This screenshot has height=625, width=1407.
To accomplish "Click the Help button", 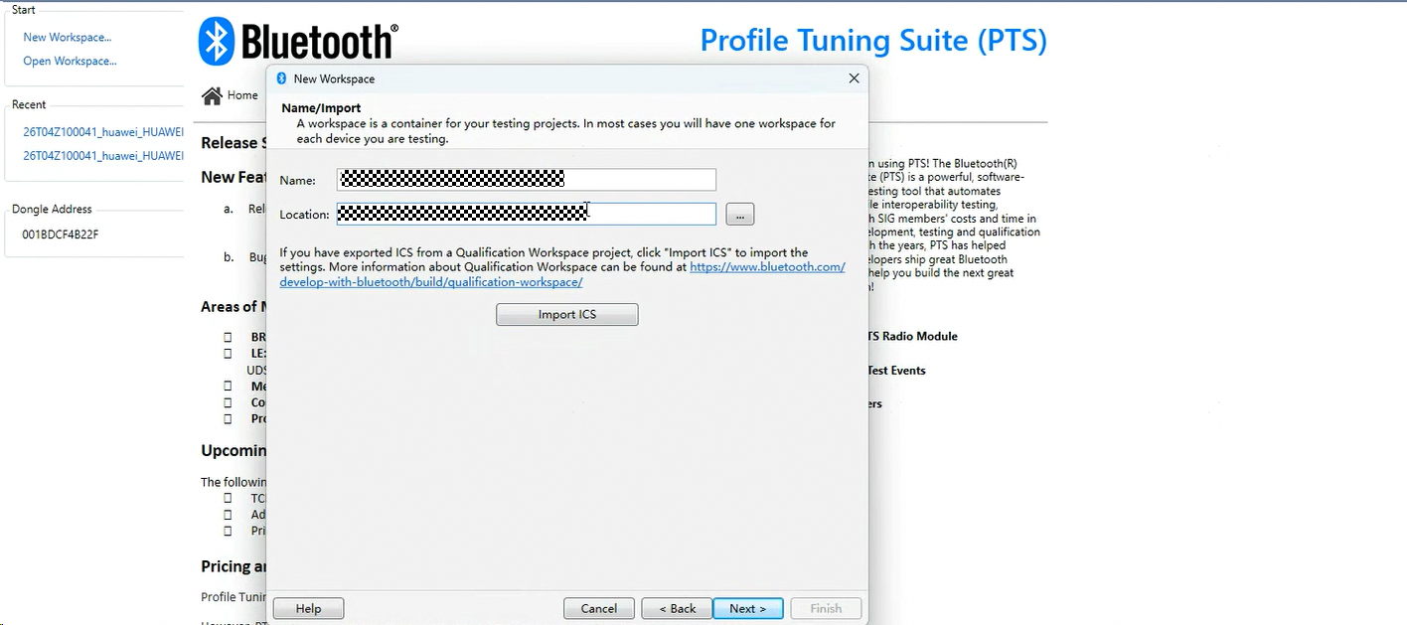I will [x=308, y=608].
